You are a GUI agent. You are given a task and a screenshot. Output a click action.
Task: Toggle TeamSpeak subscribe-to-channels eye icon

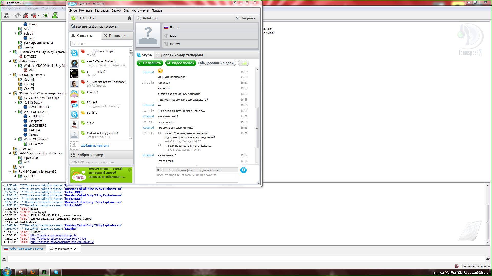46,16
